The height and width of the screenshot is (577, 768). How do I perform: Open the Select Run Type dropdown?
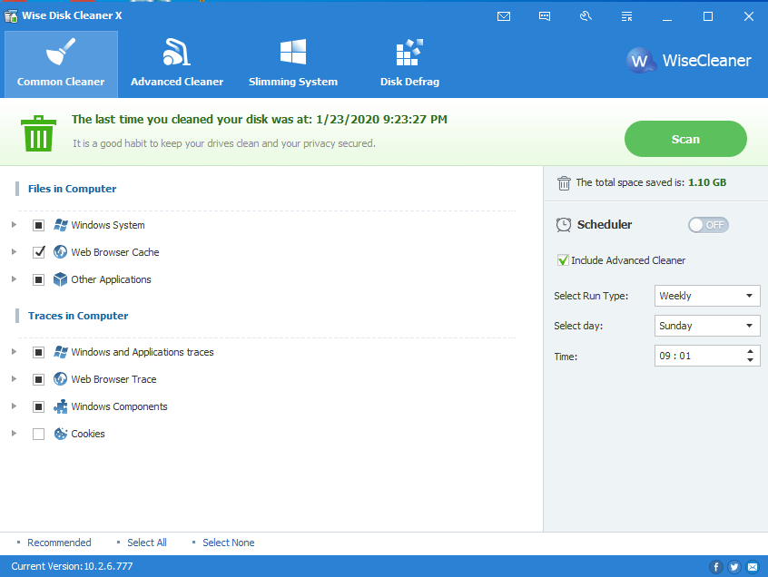click(x=707, y=296)
